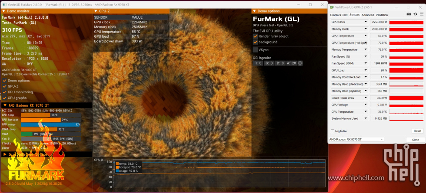Screen dimensions: 426x193
Task: Open the Validation tab
Action: 382,15
